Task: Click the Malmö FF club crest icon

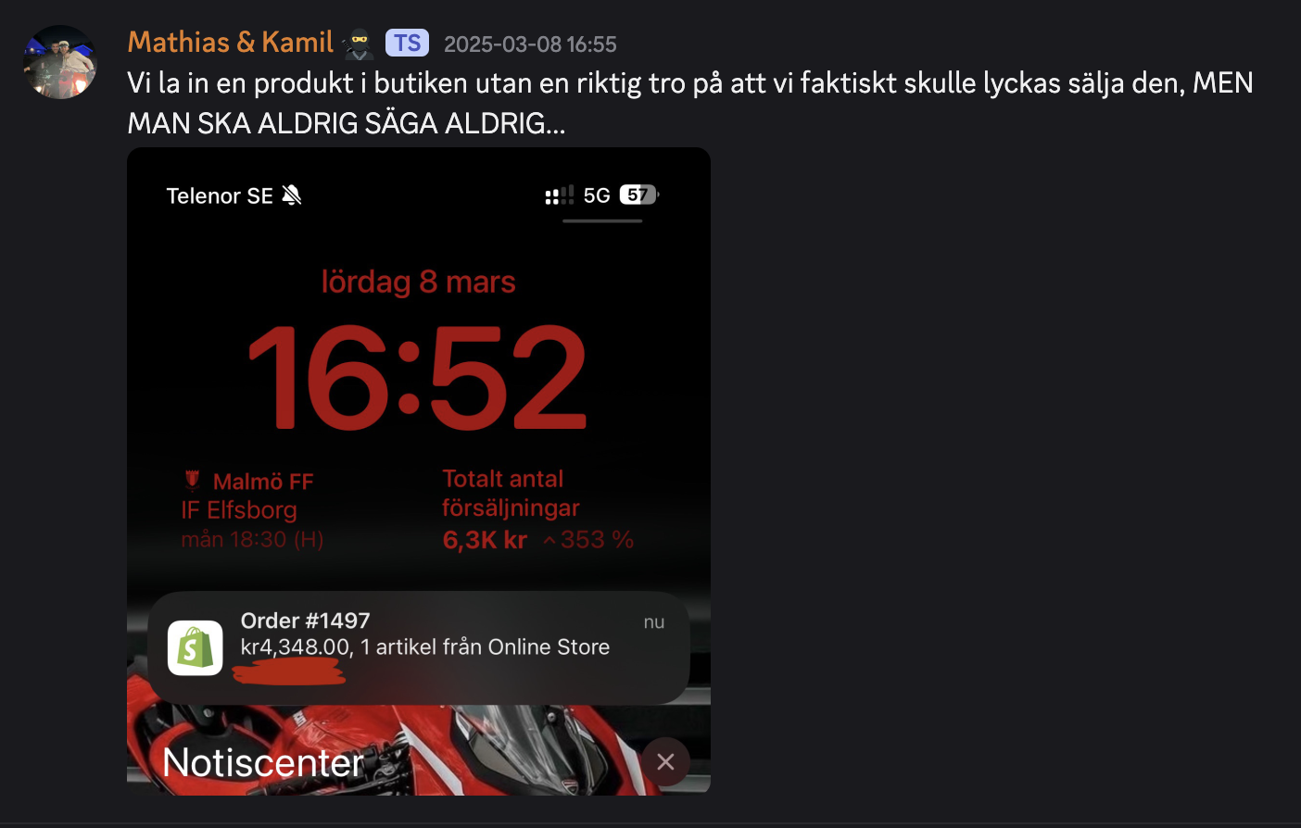Action: (192, 480)
